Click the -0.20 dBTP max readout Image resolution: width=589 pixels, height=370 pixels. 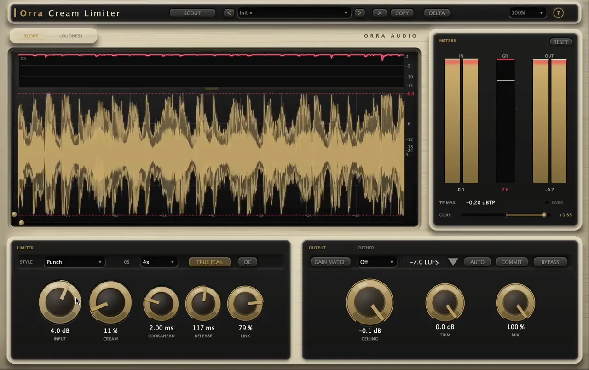pos(480,202)
